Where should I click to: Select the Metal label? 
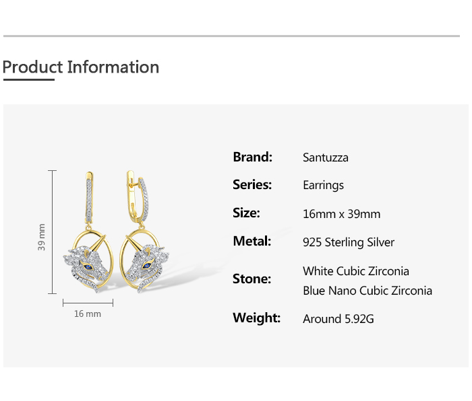tap(252, 241)
